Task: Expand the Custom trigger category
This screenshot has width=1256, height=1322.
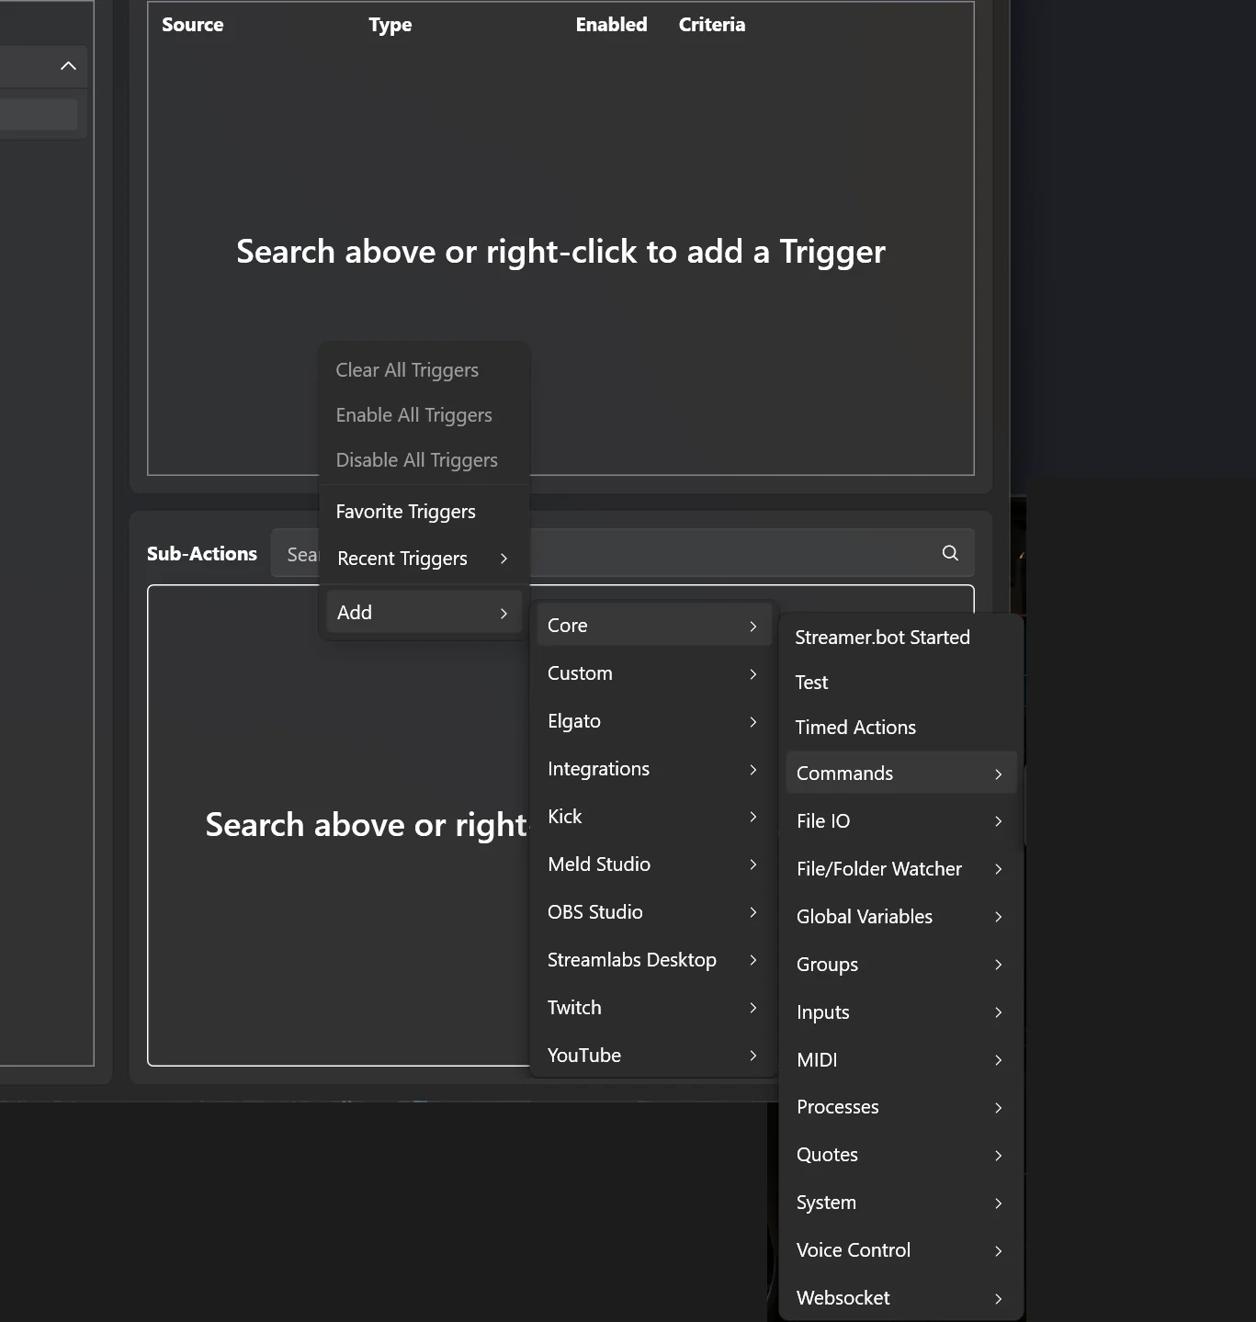Action: 653,673
